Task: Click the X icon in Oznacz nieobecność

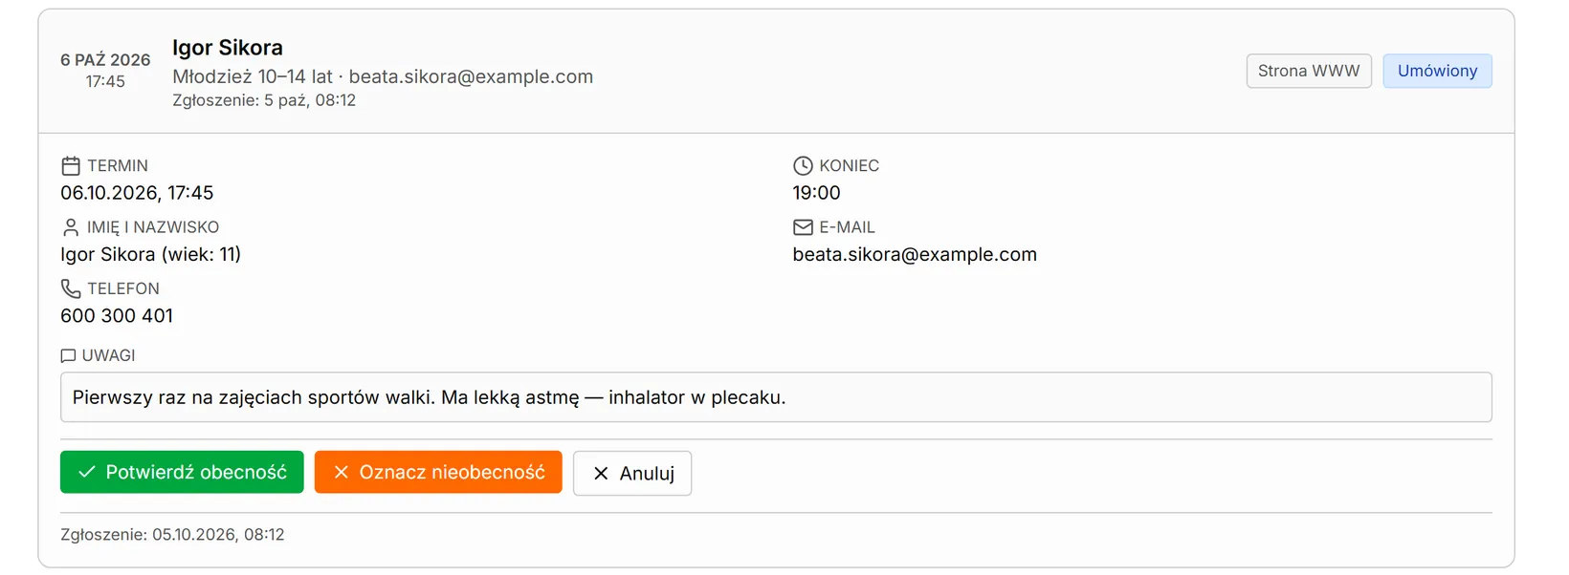Action: point(341,472)
